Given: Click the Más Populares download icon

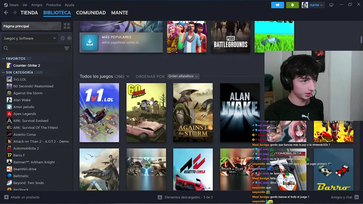Looking at the screenshot, I should [90, 42].
